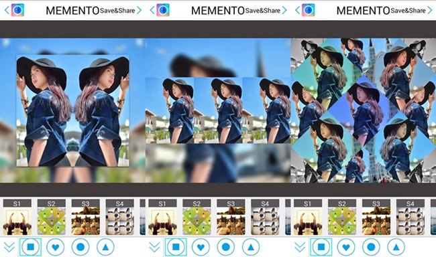Select circle shape on diamond-collage screen
Image resolution: width=436 pixels, height=257 pixels.
371,247
